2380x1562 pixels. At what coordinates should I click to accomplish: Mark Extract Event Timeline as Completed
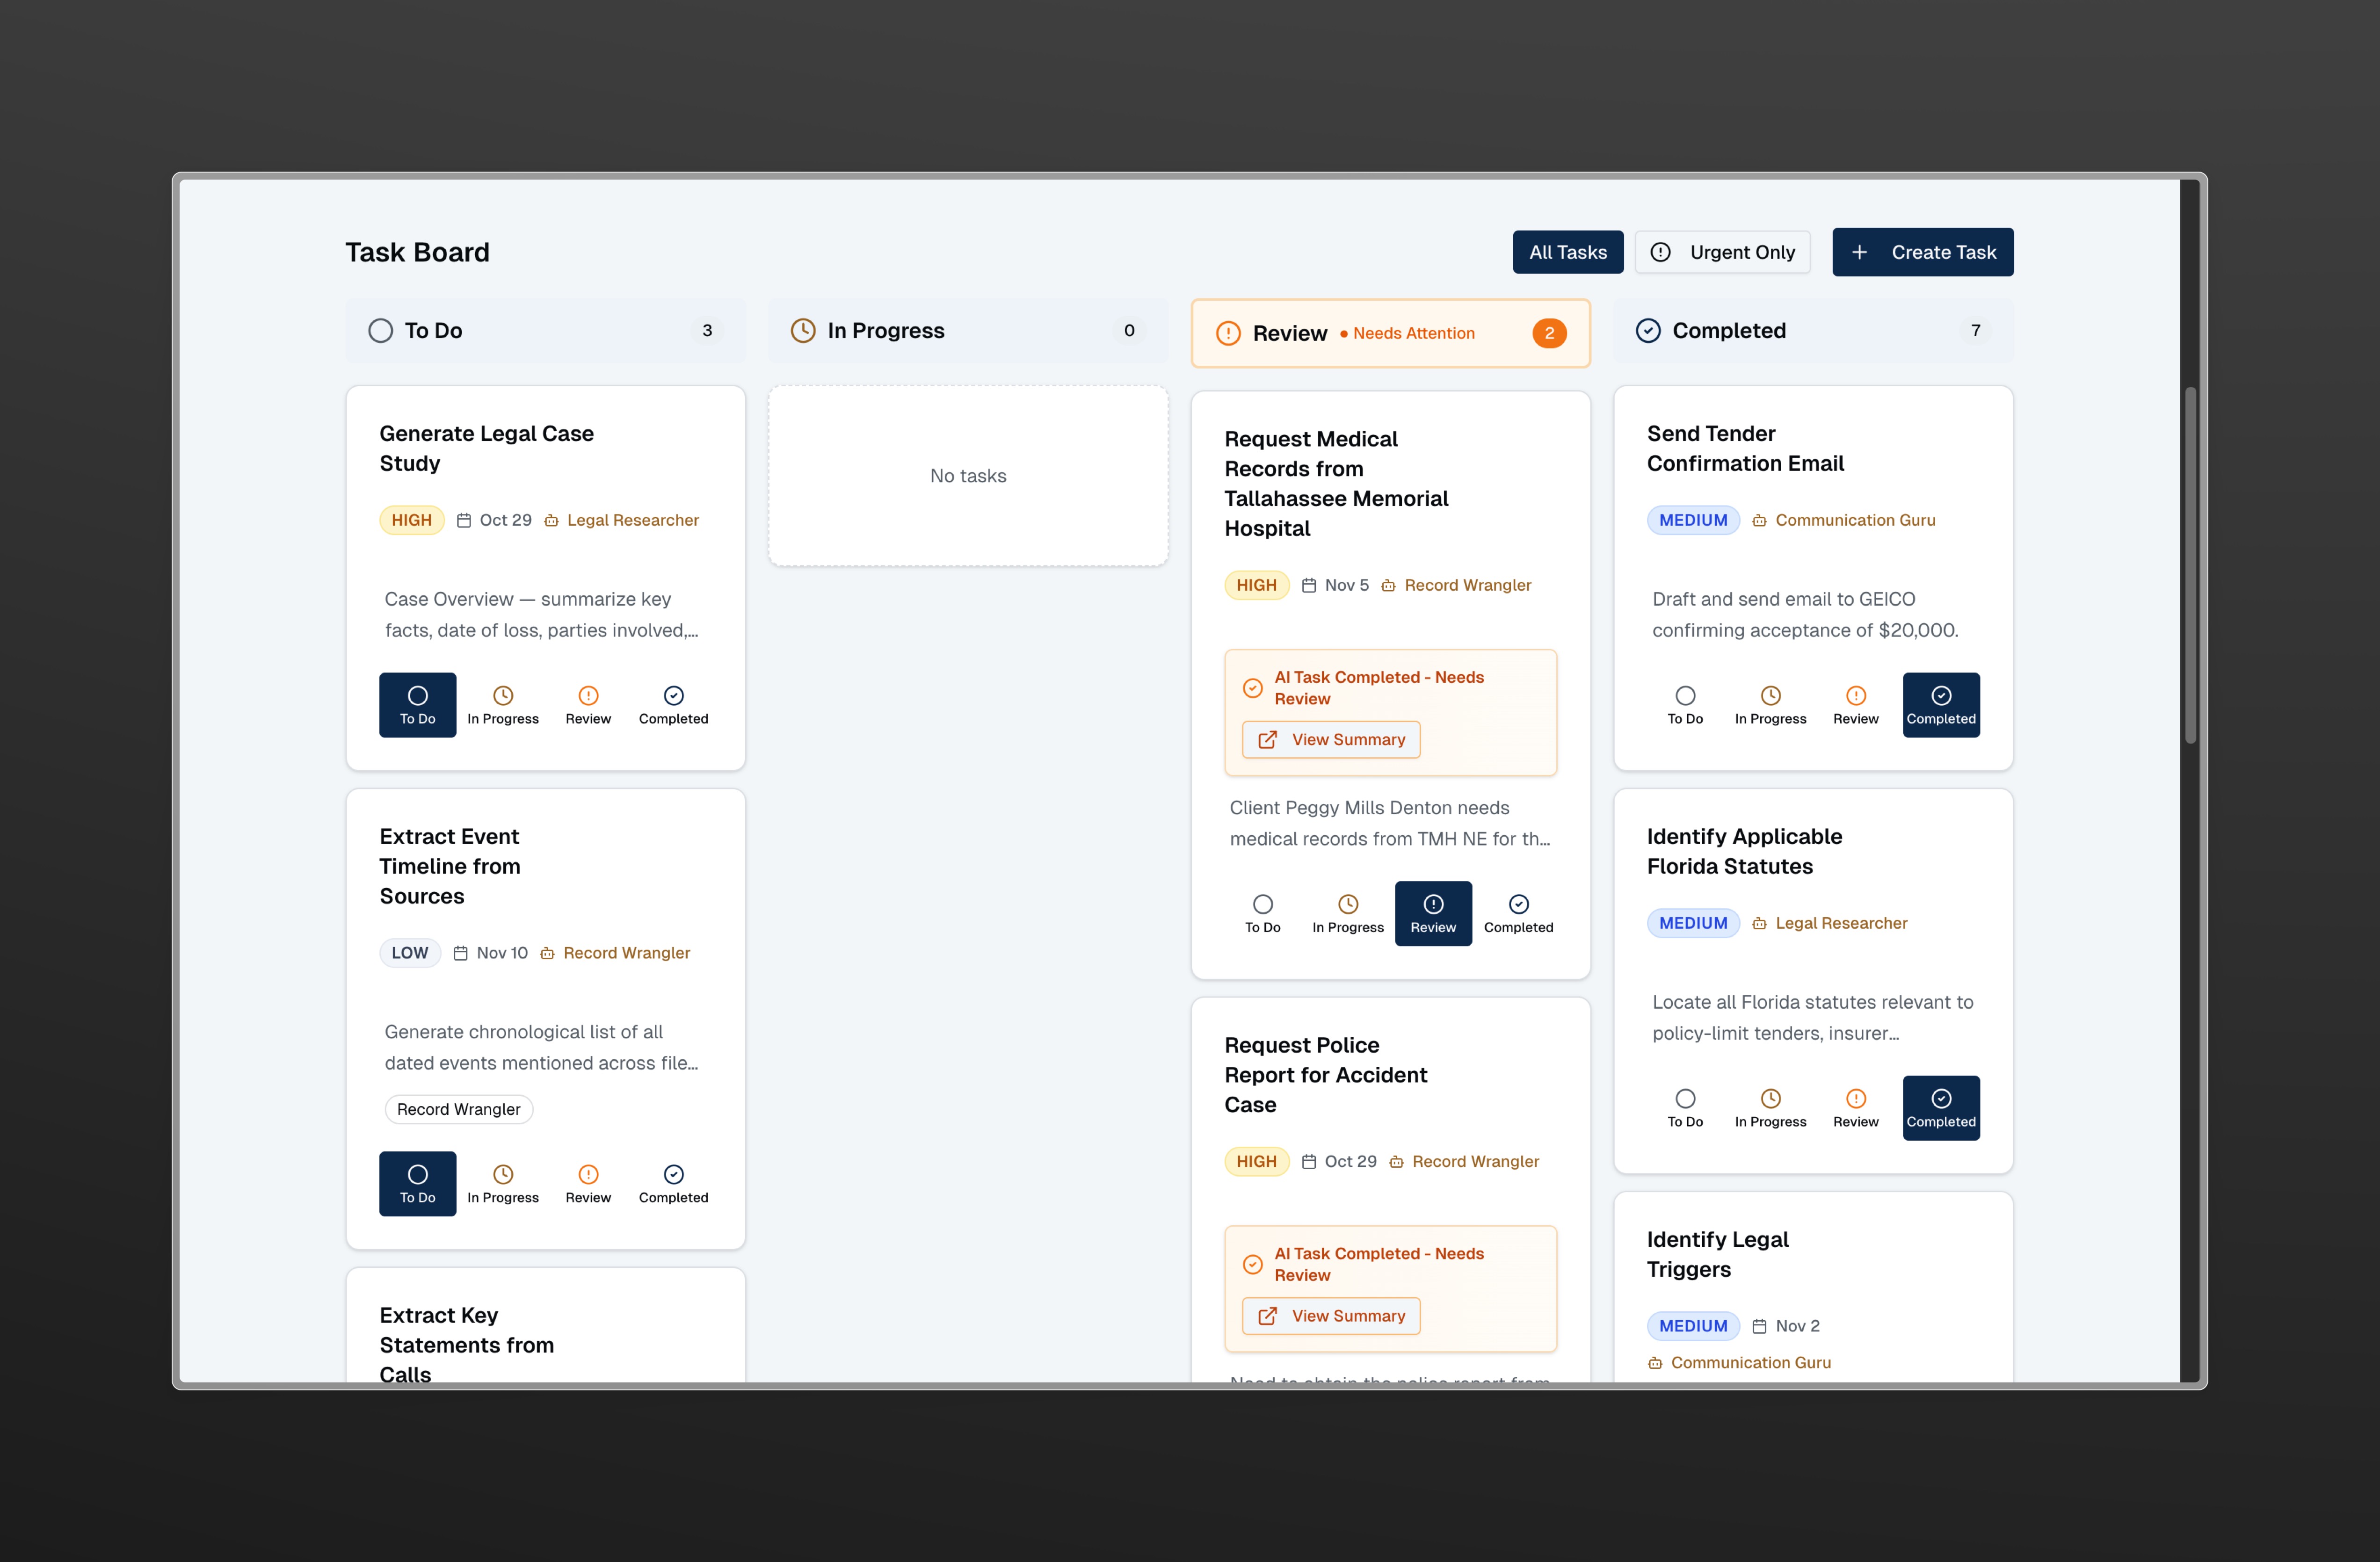tap(673, 1183)
